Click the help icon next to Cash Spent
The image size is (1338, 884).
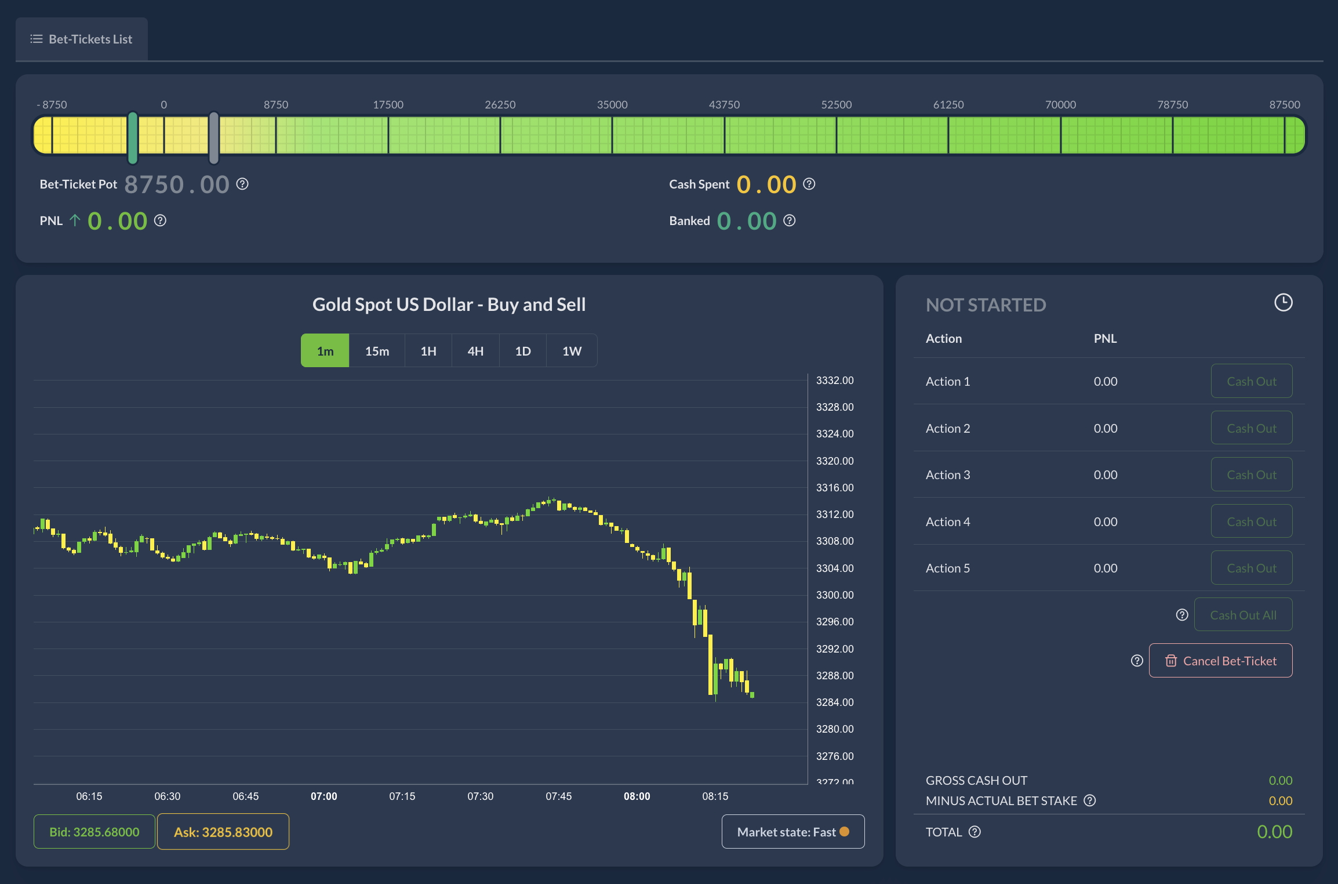(x=809, y=184)
